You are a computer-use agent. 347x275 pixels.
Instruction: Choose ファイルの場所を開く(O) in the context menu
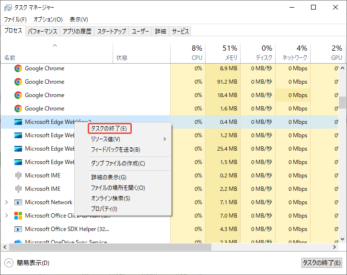[x=118, y=188]
